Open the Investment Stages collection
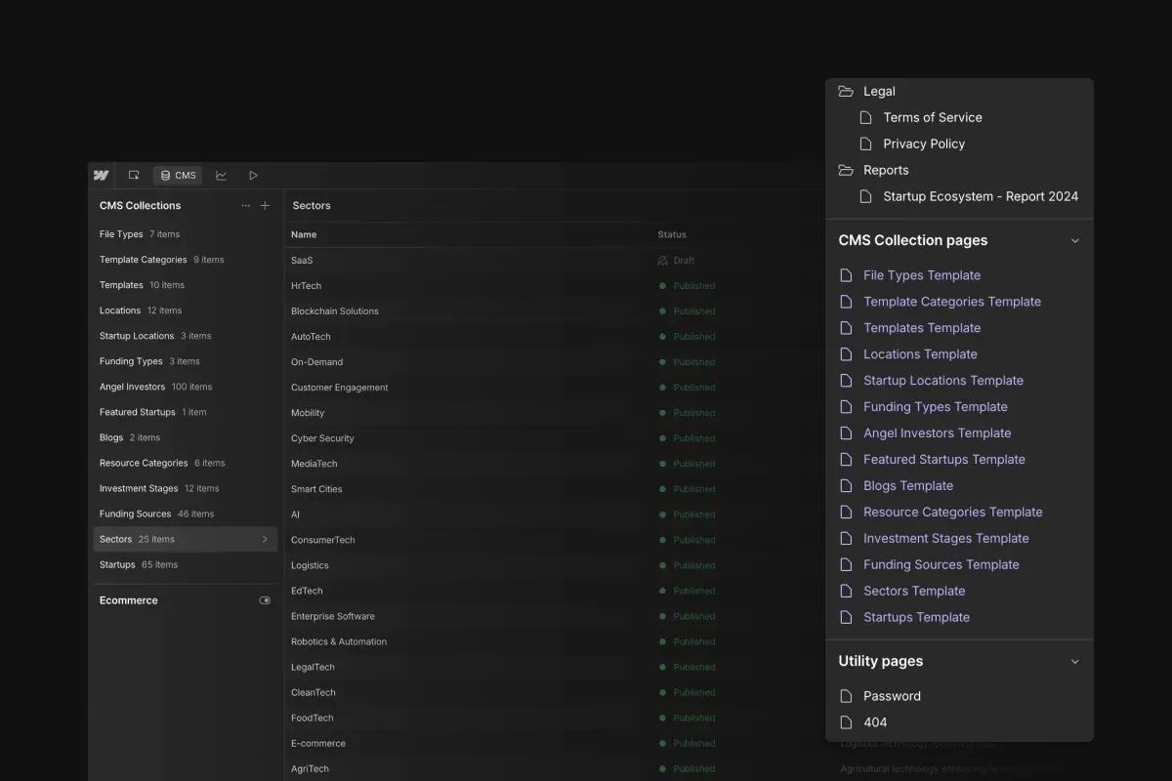Viewport: 1172px width, 781px height. click(185, 488)
